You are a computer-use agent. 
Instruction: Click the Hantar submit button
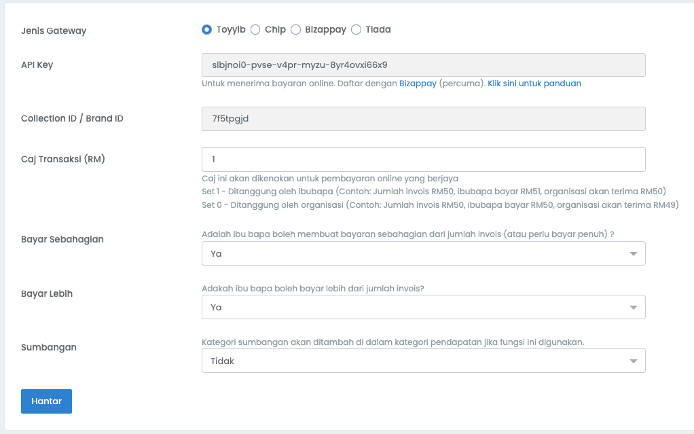click(46, 401)
